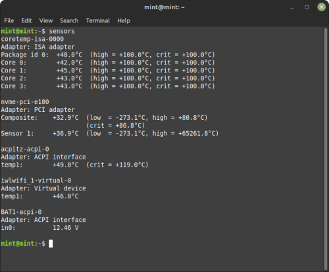Click the '+46.0°C' temp1 value
Viewport: 329px width, 272px height.
pos(65,196)
